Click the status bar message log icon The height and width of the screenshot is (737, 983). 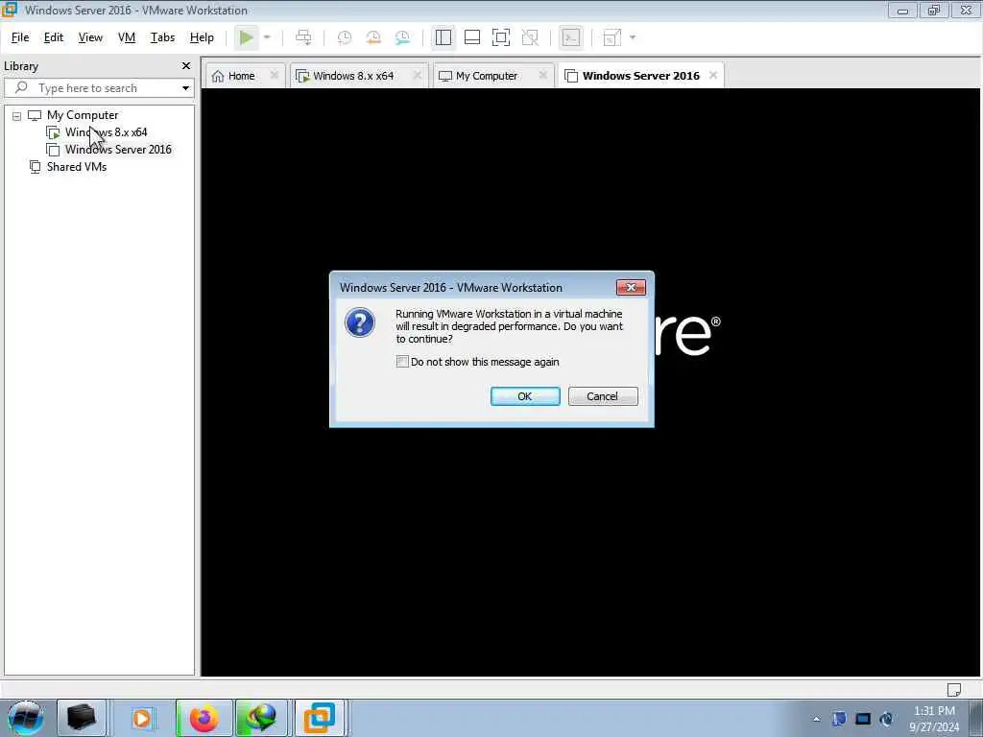tap(953, 689)
